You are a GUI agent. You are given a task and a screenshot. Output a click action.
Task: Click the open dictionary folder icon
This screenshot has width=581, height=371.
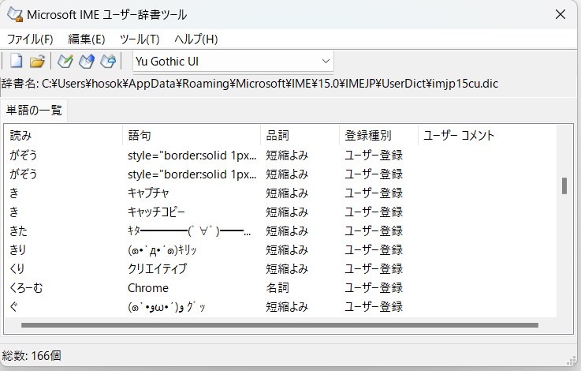click(x=36, y=61)
